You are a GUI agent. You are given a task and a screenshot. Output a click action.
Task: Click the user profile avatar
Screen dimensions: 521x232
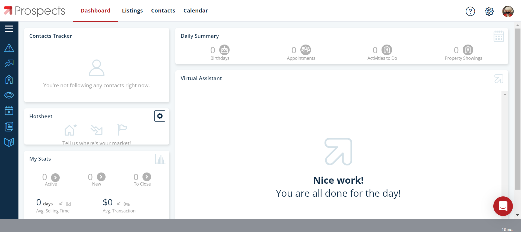tap(508, 11)
